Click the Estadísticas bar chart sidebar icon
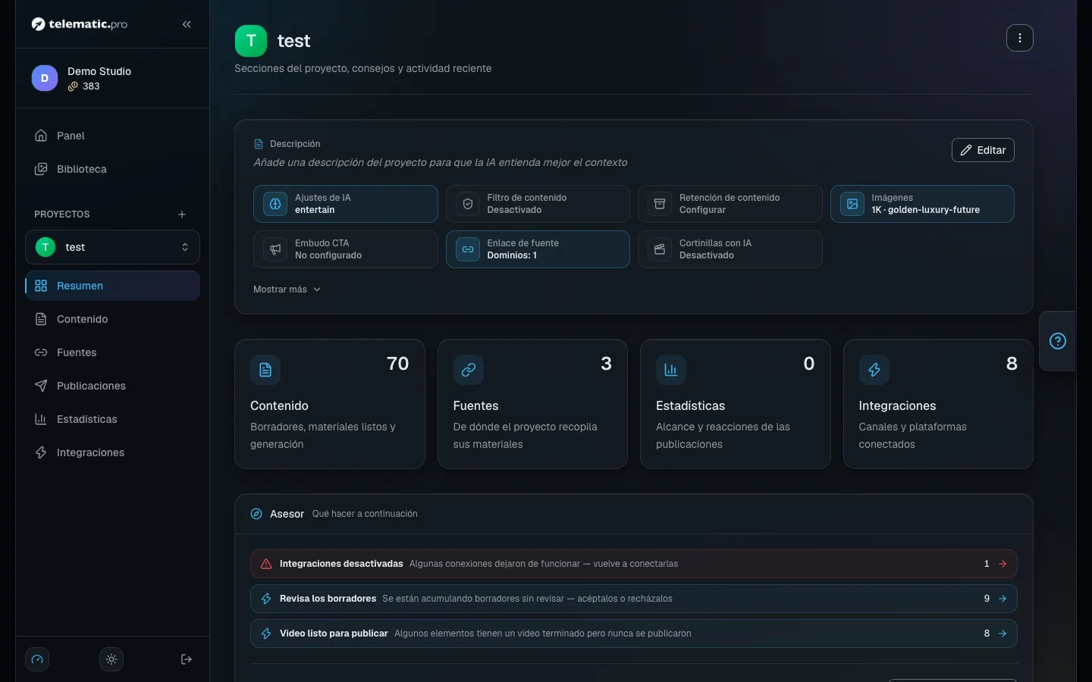This screenshot has width=1092, height=682. [41, 419]
